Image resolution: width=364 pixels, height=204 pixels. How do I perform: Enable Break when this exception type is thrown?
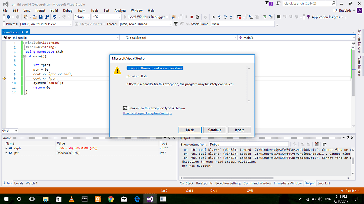pyautogui.click(x=125, y=108)
